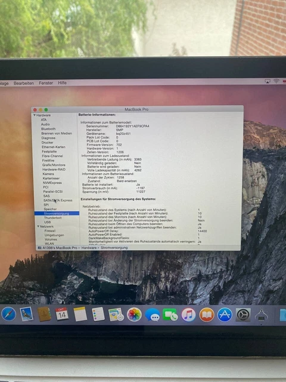Viewport: 286px width, 382px height.
Task: Launch Photos from the dock
Action: 134,315
